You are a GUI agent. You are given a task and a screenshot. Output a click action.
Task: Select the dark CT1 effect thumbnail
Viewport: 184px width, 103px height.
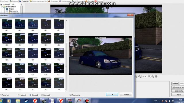click(46, 53)
